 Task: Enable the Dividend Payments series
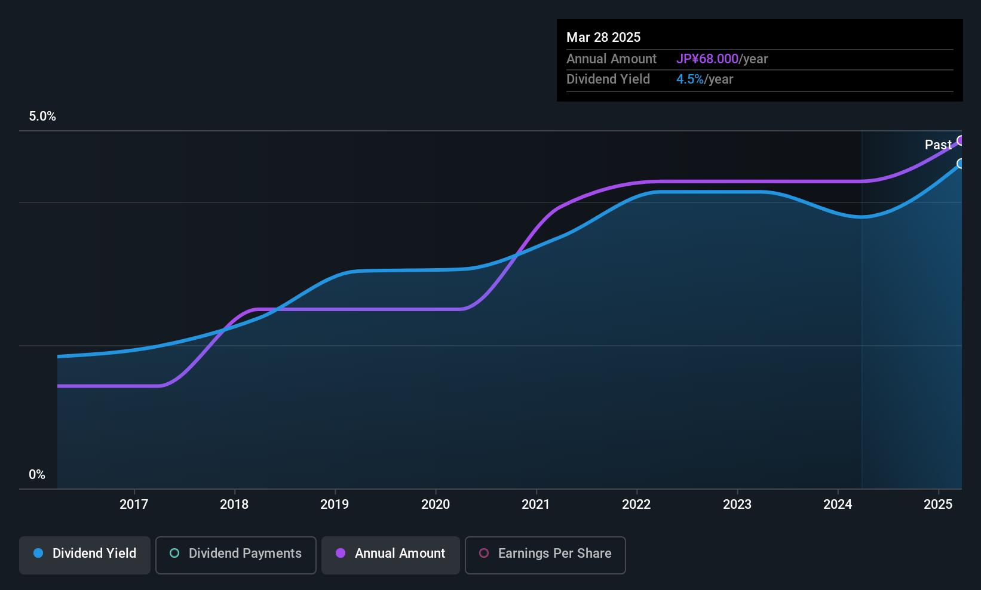tap(236, 554)
